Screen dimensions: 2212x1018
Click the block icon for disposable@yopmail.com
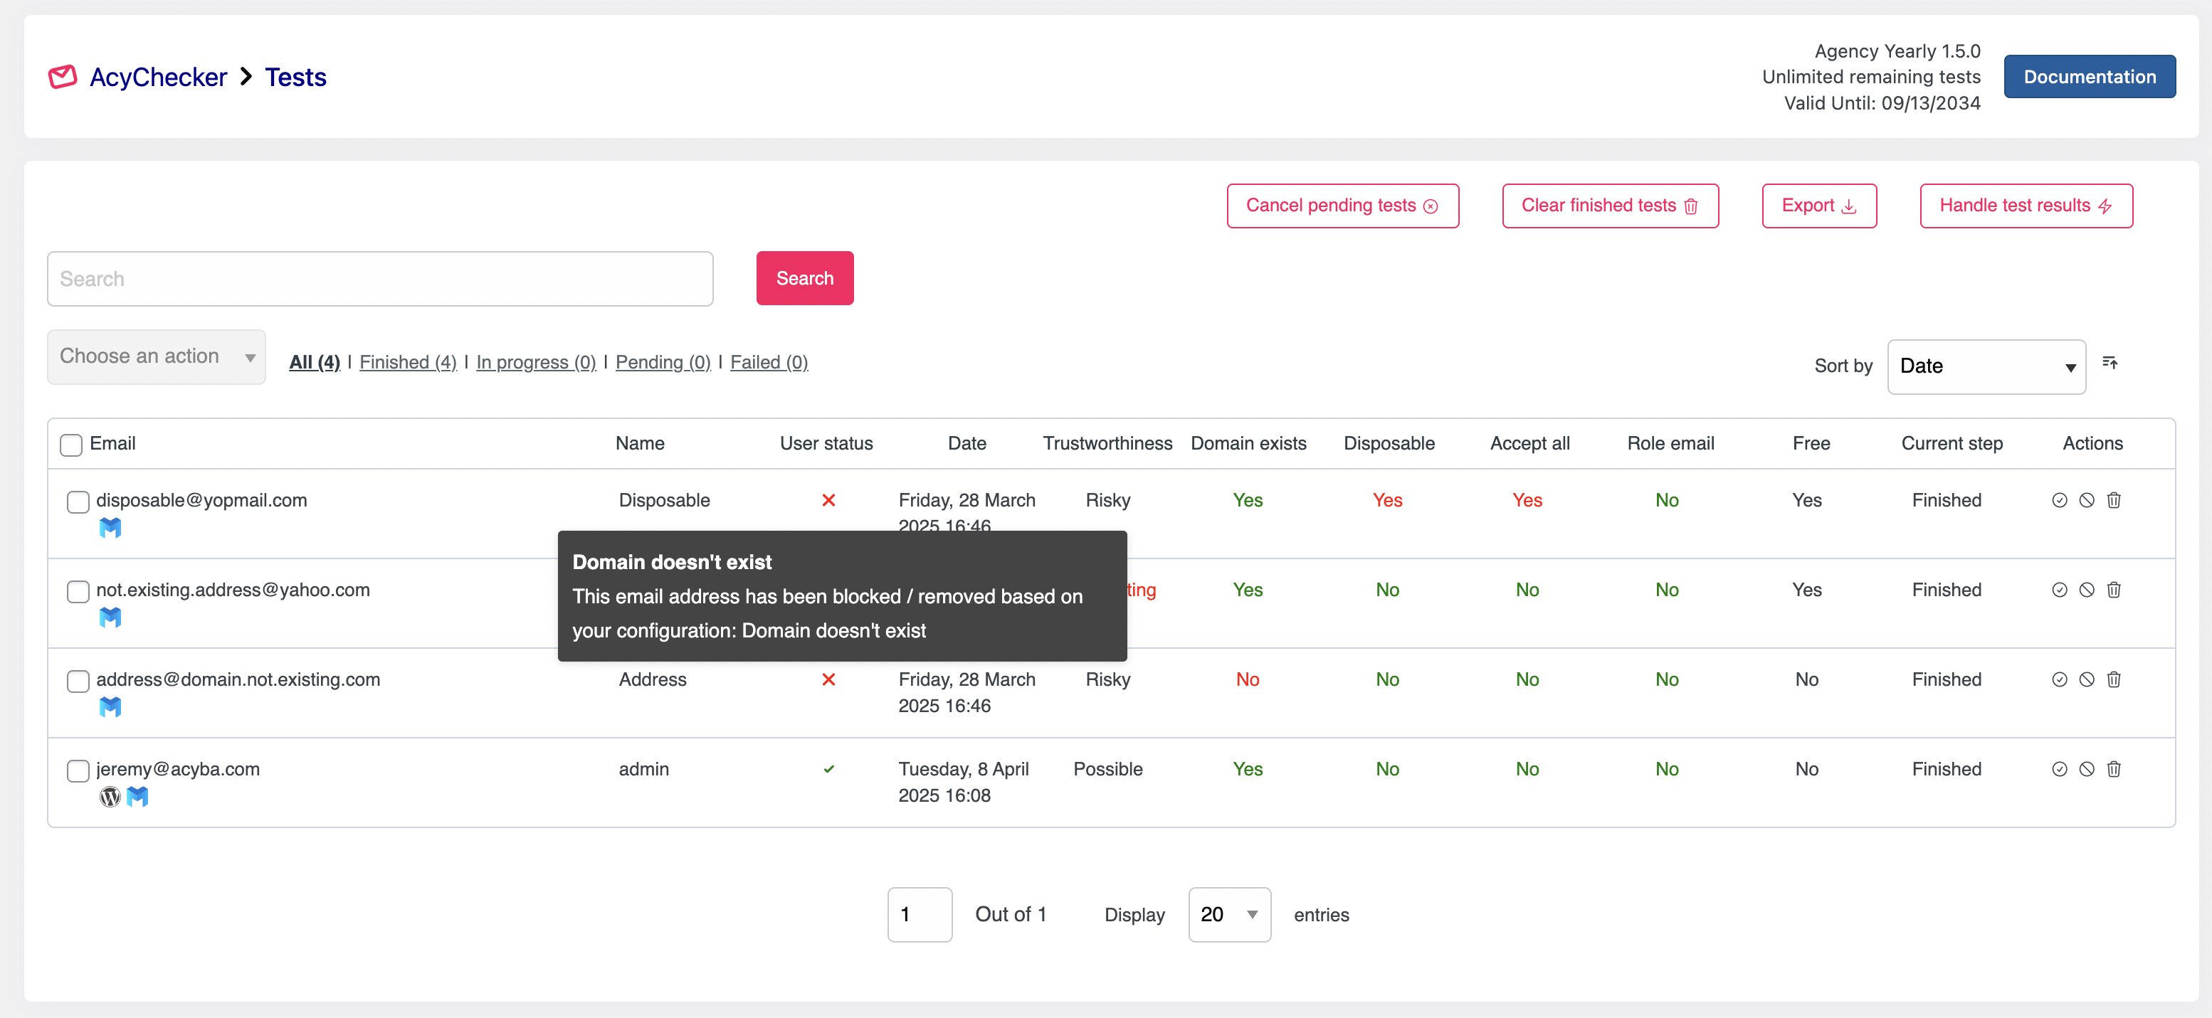pos(2087,500)
